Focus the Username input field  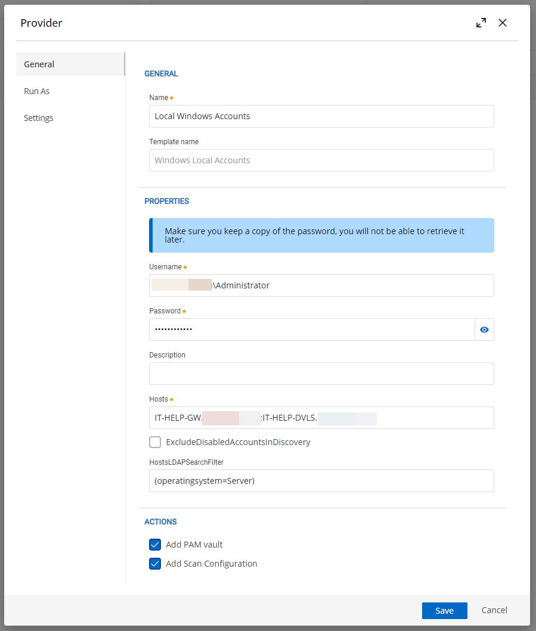pyautogui.click(x=358, y=285)
